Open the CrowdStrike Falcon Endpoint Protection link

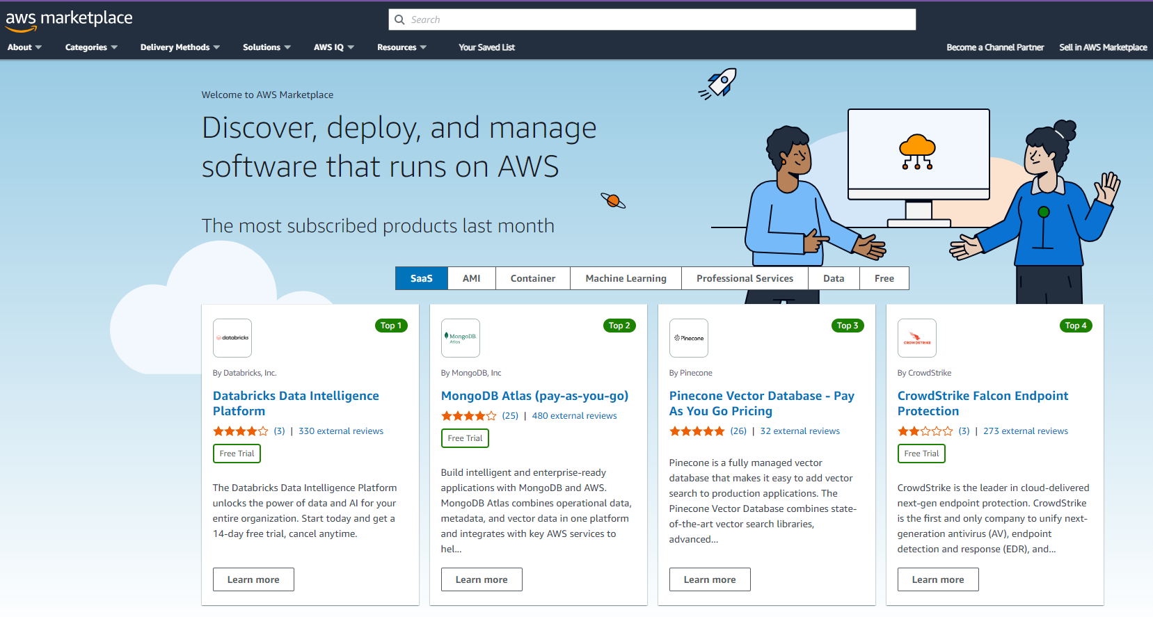tap(982, 403)
